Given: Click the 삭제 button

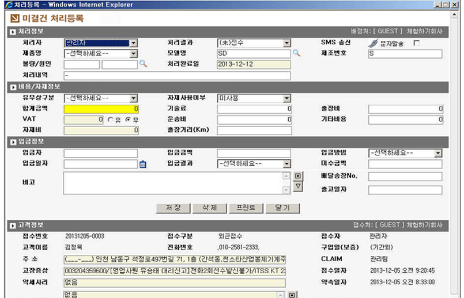Looking at the screenshot, I should [x=209, y=207].
